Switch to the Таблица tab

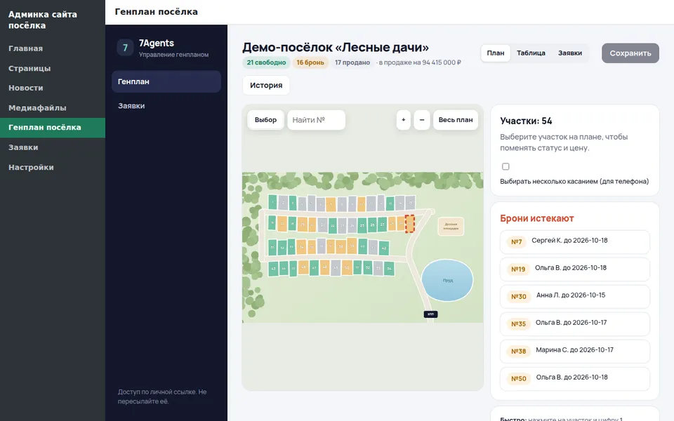tap(531, 53)
